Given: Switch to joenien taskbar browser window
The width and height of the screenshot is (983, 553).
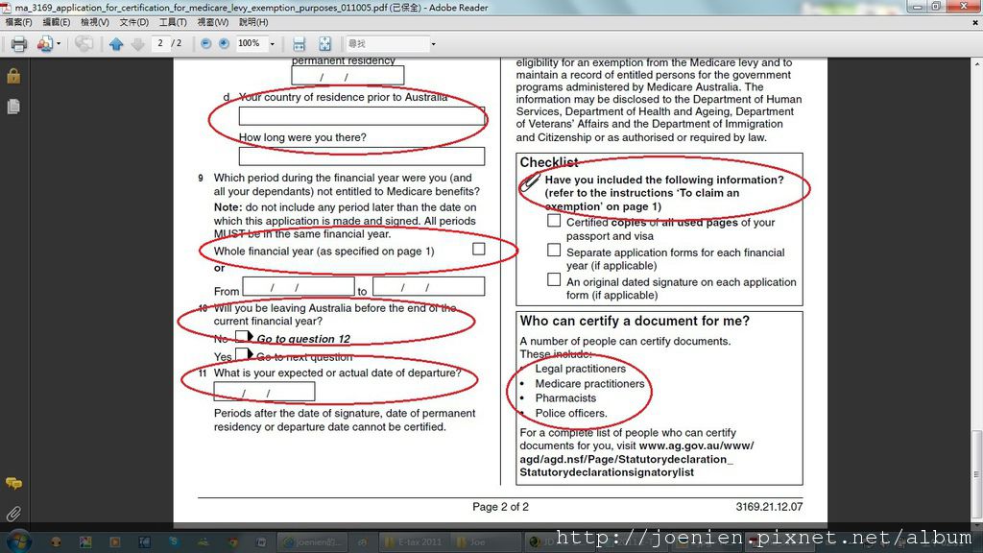Looking at the screenshot, I should pyautogui.click(x=312, y=541).
